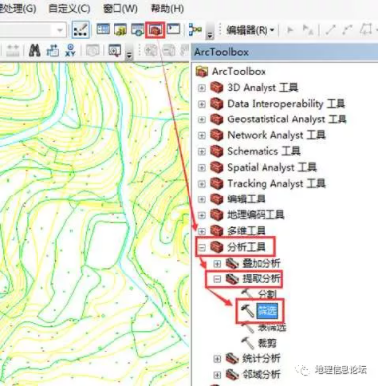This screenshot has width=379, height=391.
Task: Collapse the 分析工具 node
Action: [x=202, y=247]
